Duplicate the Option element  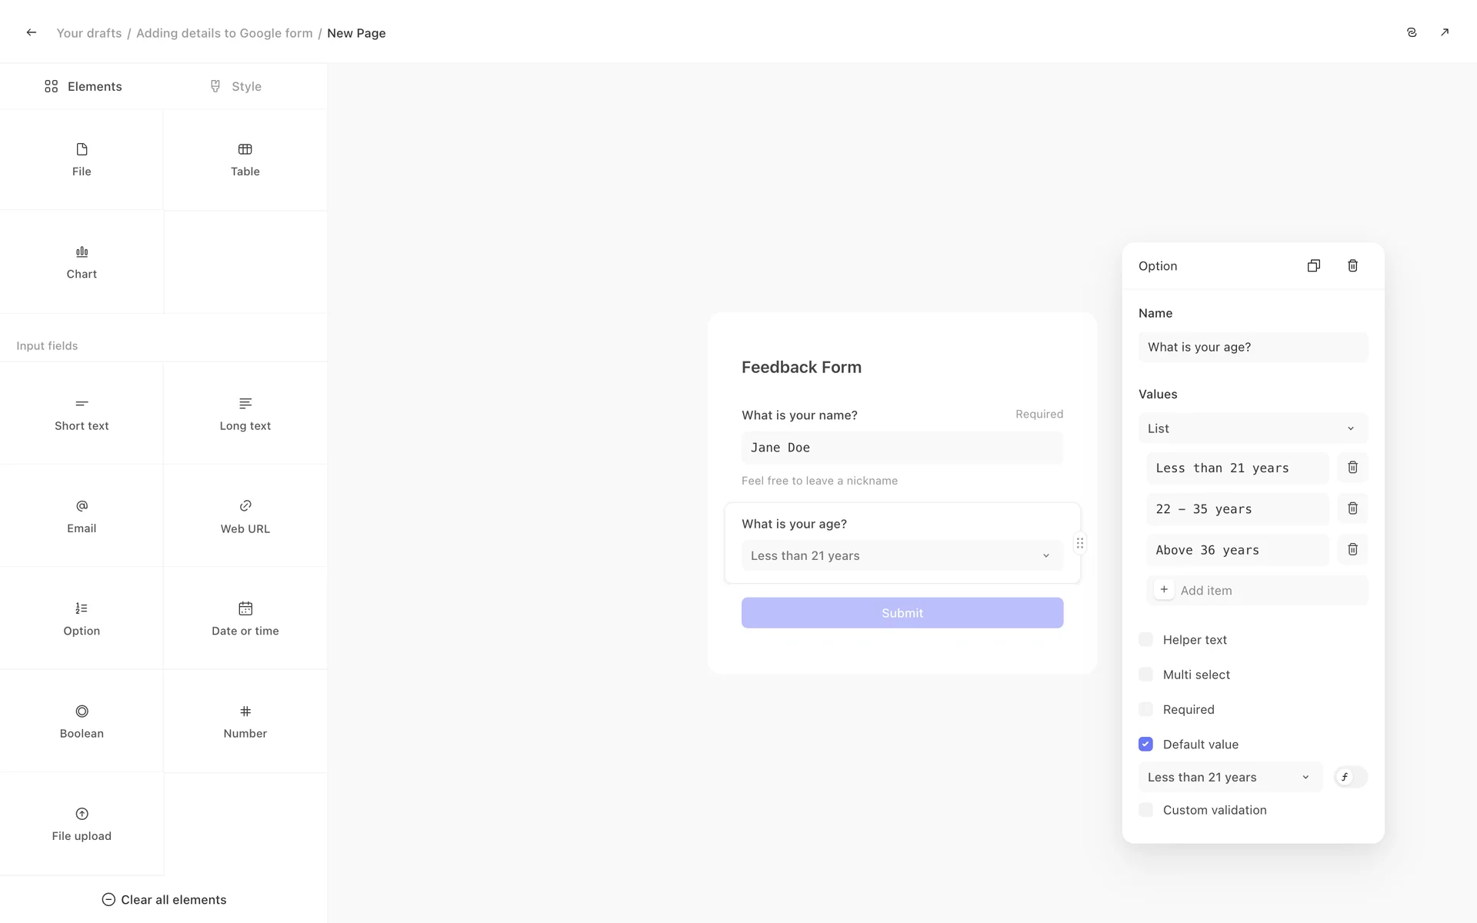tap(1313, 265)
